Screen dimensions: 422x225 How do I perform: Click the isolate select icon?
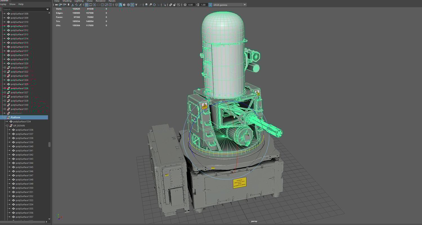tap(165, 5)
